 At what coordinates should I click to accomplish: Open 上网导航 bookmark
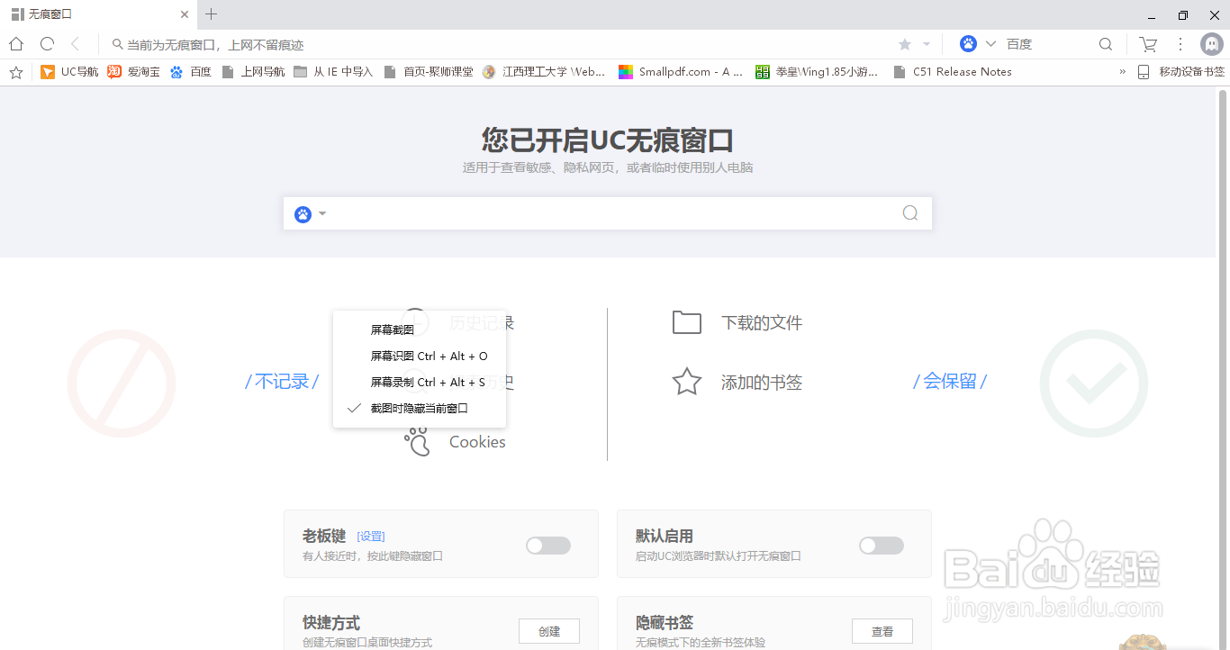click(x=254, y=72)
